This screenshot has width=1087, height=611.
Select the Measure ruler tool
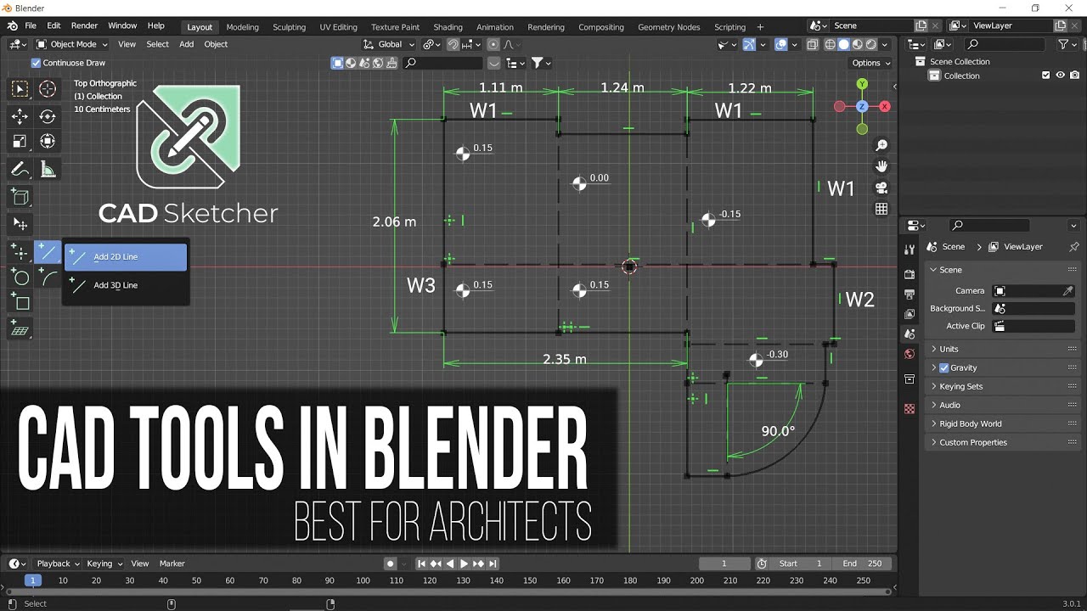48,170
